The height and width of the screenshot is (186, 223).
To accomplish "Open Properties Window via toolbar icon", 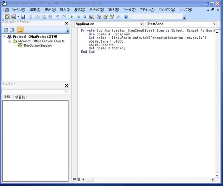I will (x=106, y=17).
